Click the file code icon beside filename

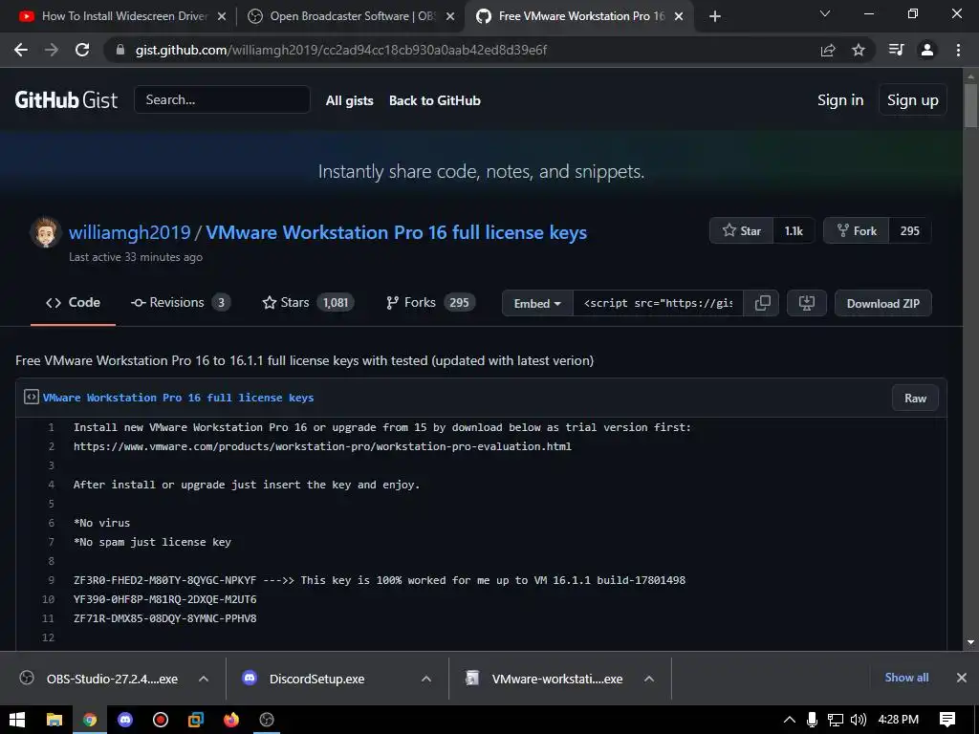32,397
